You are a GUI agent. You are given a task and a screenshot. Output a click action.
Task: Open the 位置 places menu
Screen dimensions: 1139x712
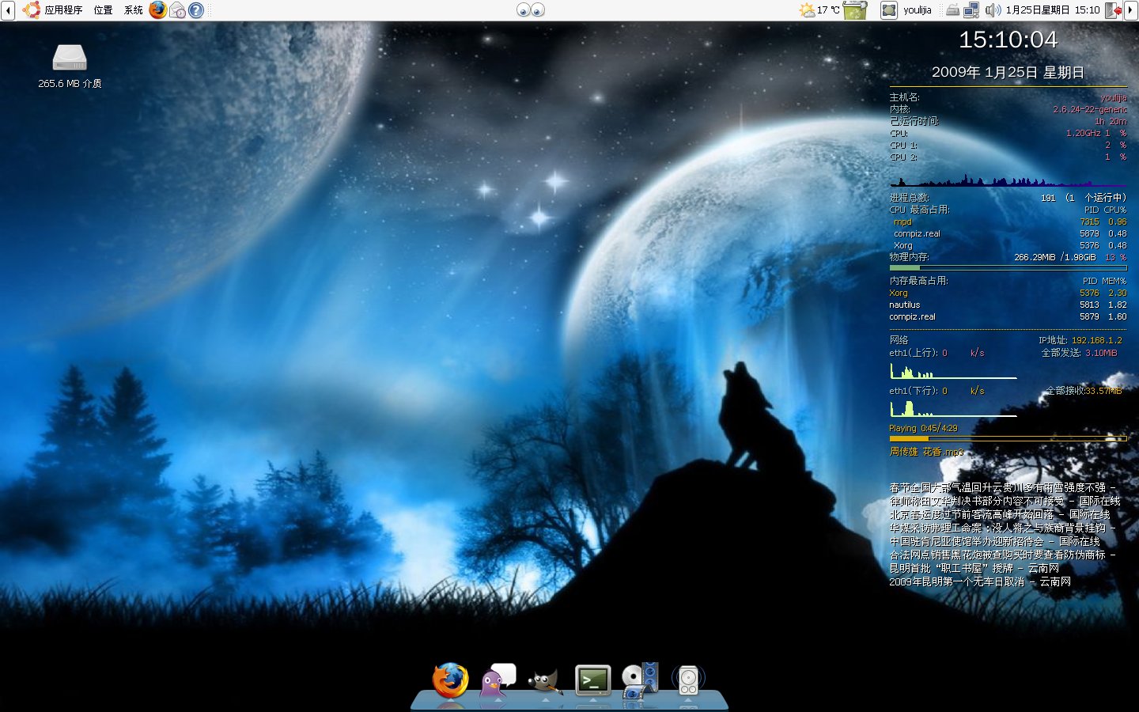click(x=103, y=10)
